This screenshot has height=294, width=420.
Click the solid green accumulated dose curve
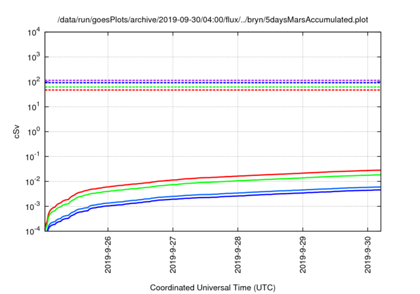(238, 180)
